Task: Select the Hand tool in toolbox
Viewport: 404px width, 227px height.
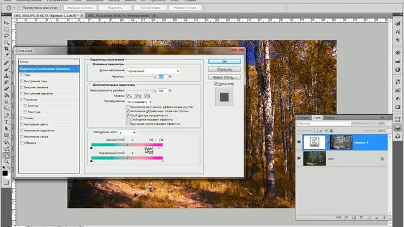Action: [x=6, y=155]
